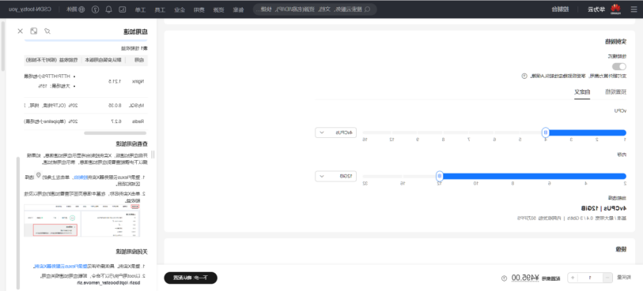Click the help panel vertical scrollbar
This screenshot has height=291, width=643.
coord(17,222)
